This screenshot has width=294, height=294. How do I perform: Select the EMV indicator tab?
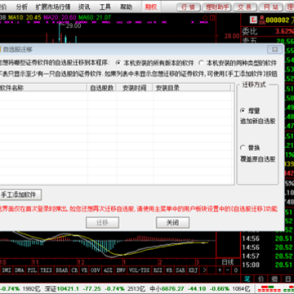point(121,270)
